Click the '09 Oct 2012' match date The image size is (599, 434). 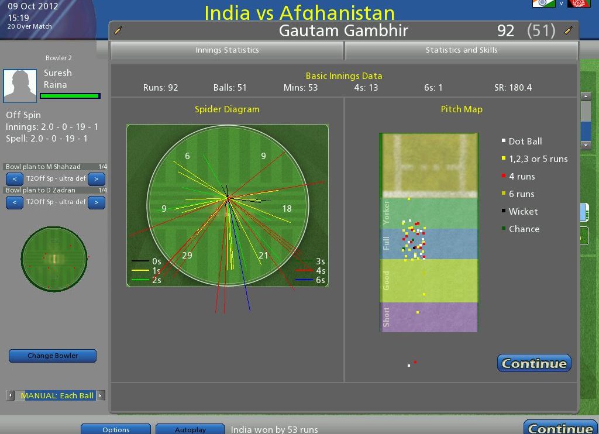click(33, 6)
